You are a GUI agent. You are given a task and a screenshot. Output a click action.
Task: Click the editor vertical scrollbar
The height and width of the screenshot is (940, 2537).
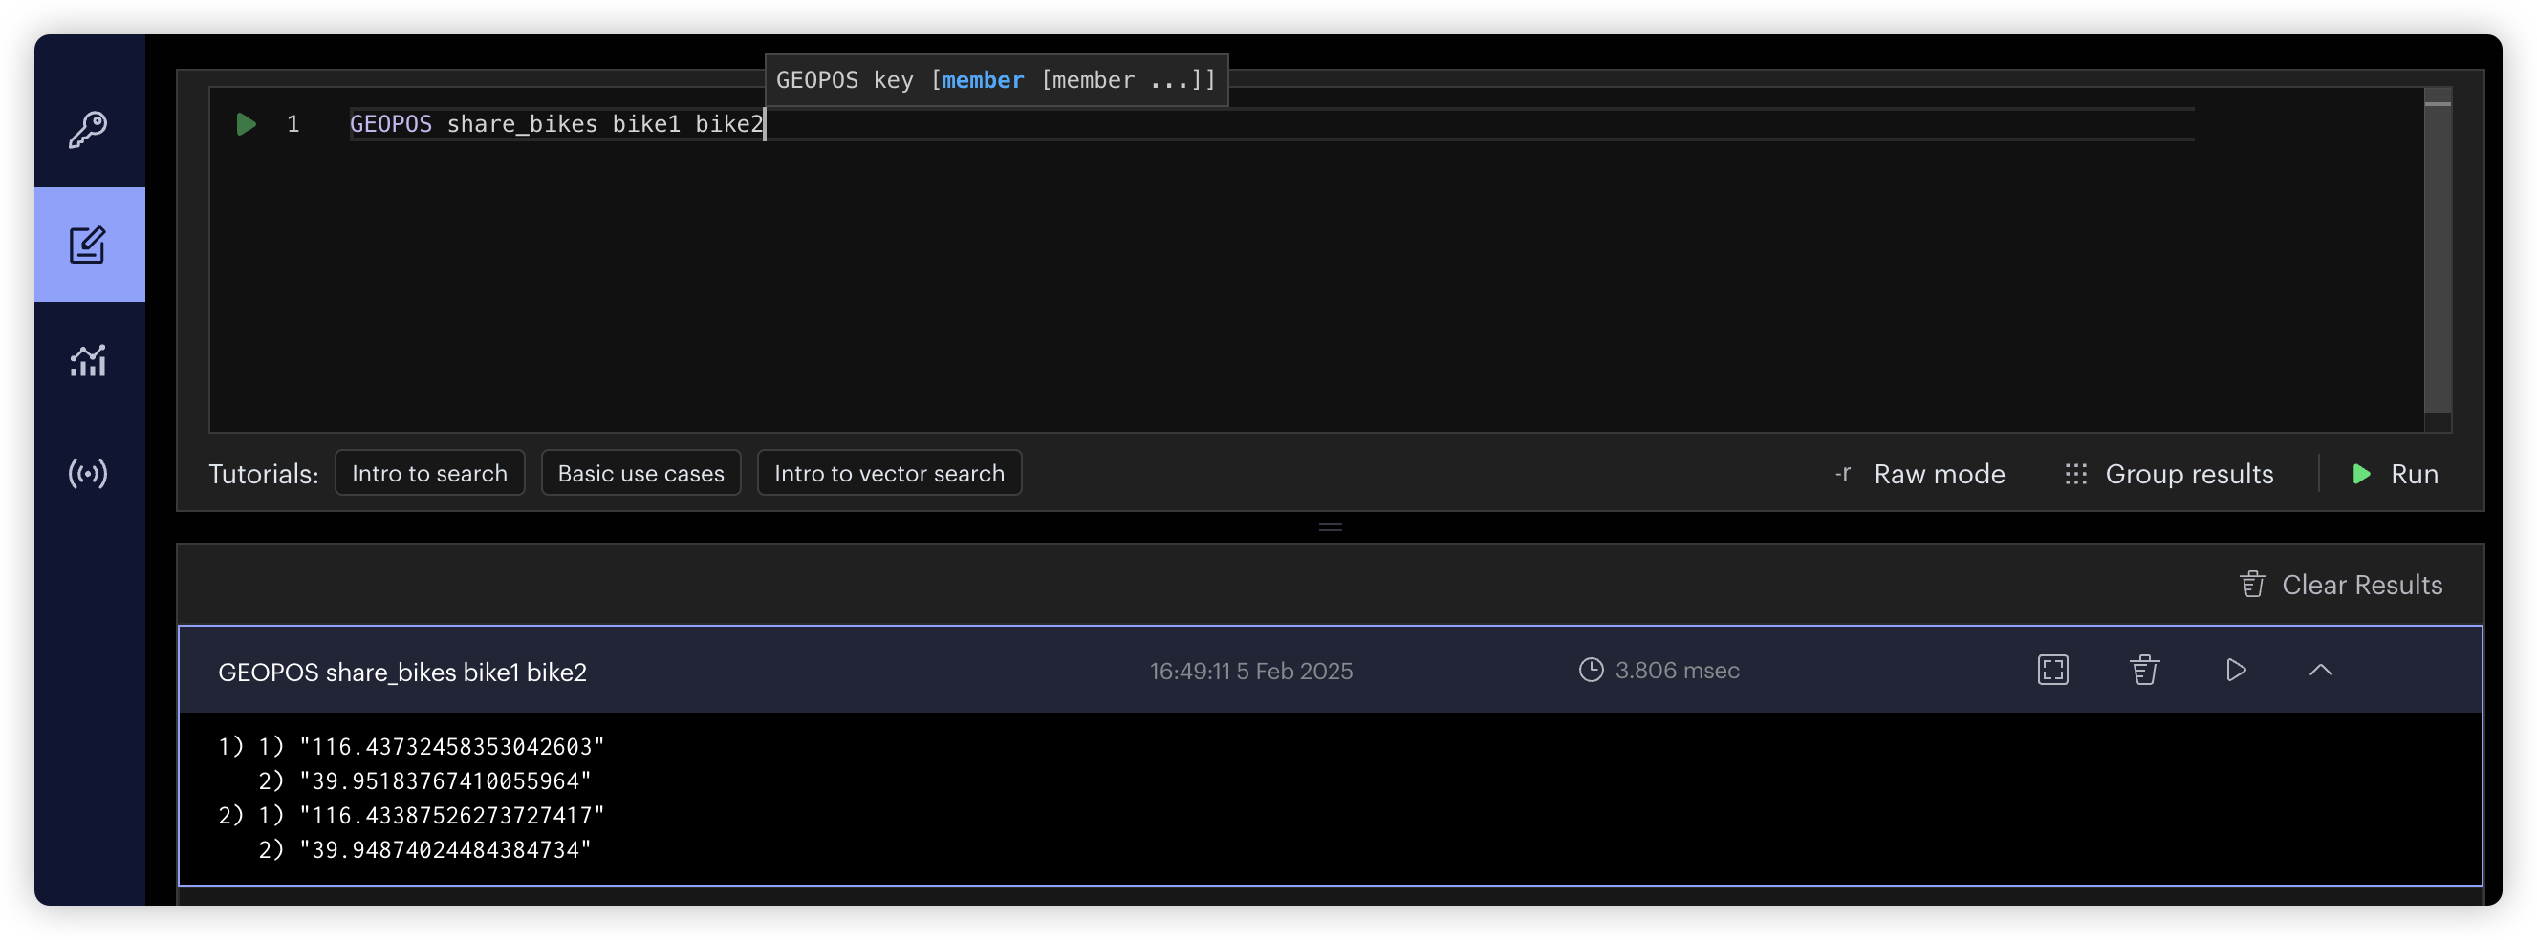coord(2437,256)
